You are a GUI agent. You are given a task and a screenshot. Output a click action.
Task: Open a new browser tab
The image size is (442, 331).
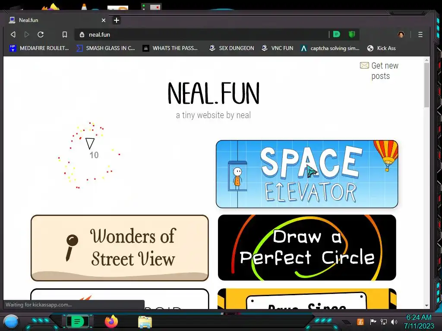(117, 20)
